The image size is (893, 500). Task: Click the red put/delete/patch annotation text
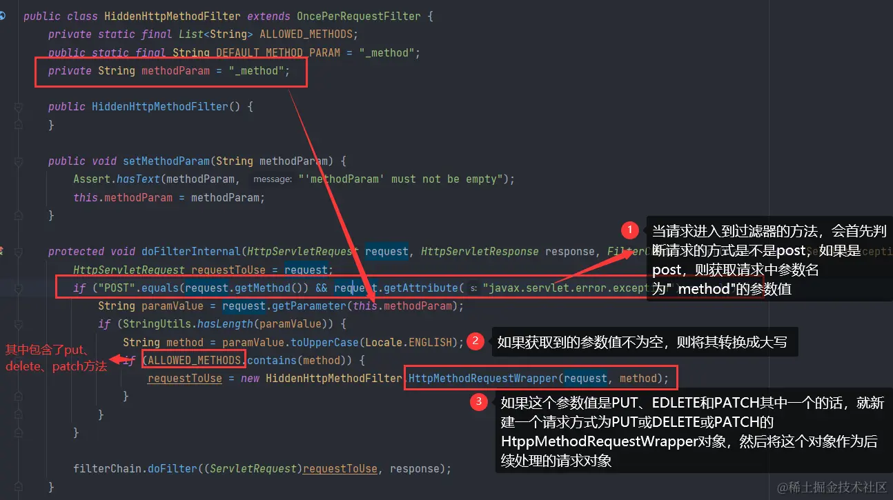click(x=56, y=358)
